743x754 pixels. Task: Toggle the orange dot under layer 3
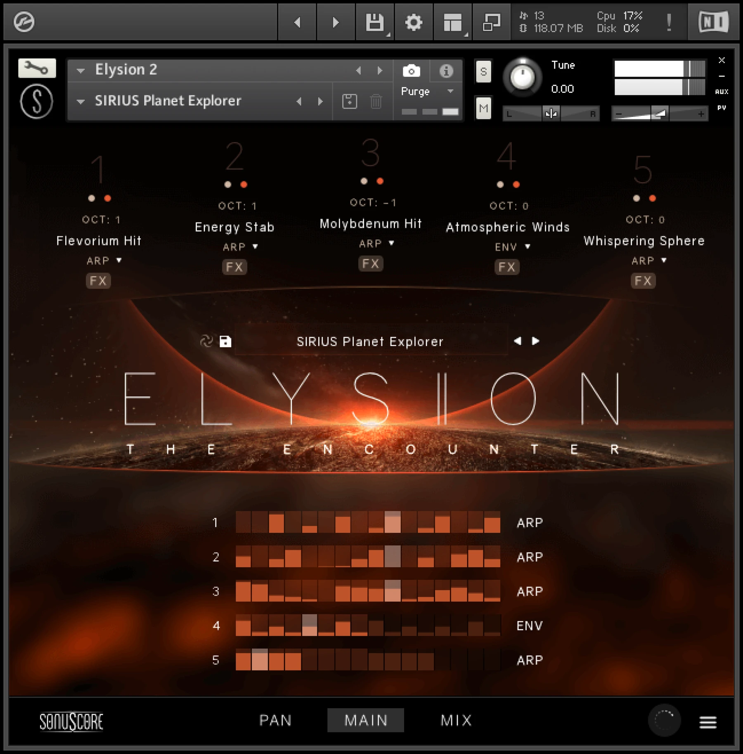(x=380, y=181)
